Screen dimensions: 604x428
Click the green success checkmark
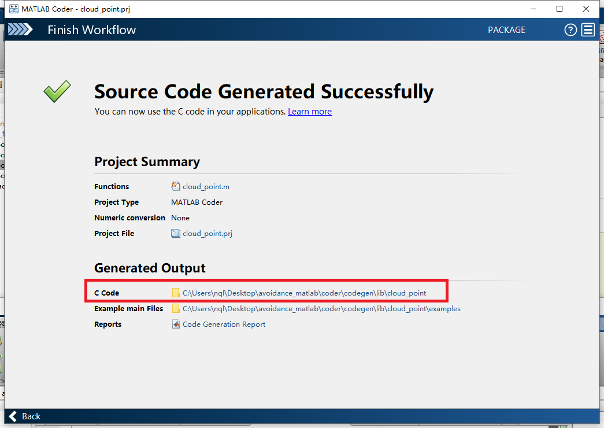[x=57, y=91]
